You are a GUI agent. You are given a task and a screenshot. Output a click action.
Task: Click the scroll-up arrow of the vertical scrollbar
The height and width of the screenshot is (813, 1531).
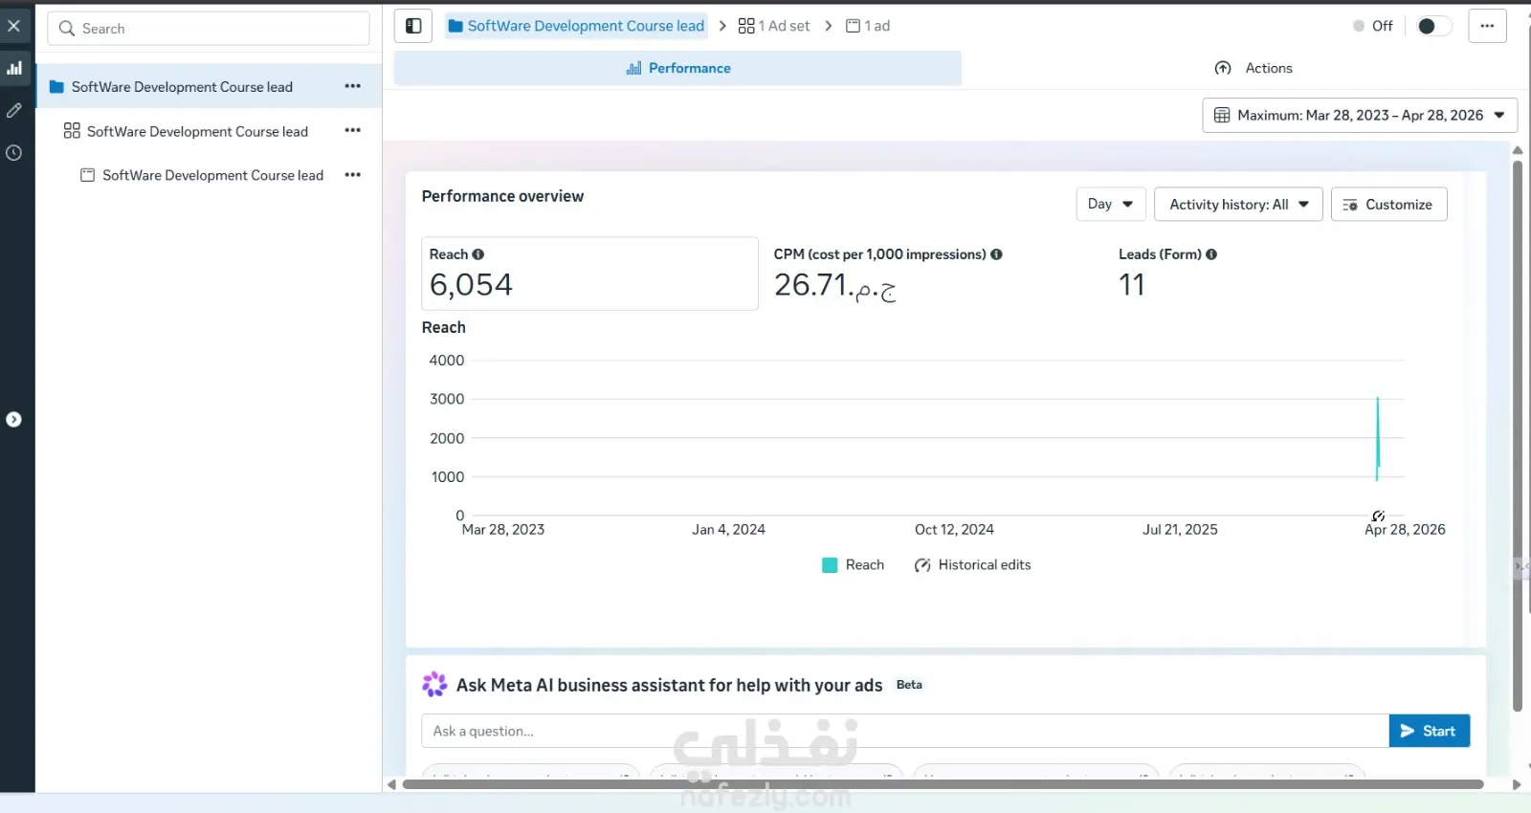[1518, 150]
